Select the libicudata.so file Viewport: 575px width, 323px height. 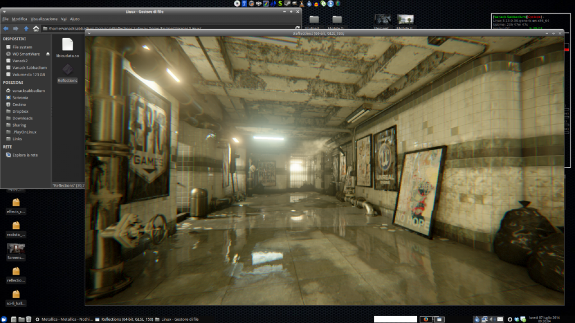[x=67, y=48]
